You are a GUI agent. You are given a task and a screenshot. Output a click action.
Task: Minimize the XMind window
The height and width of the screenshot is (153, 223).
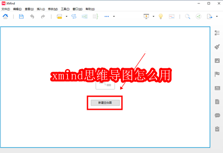click(x=199, y=3)
